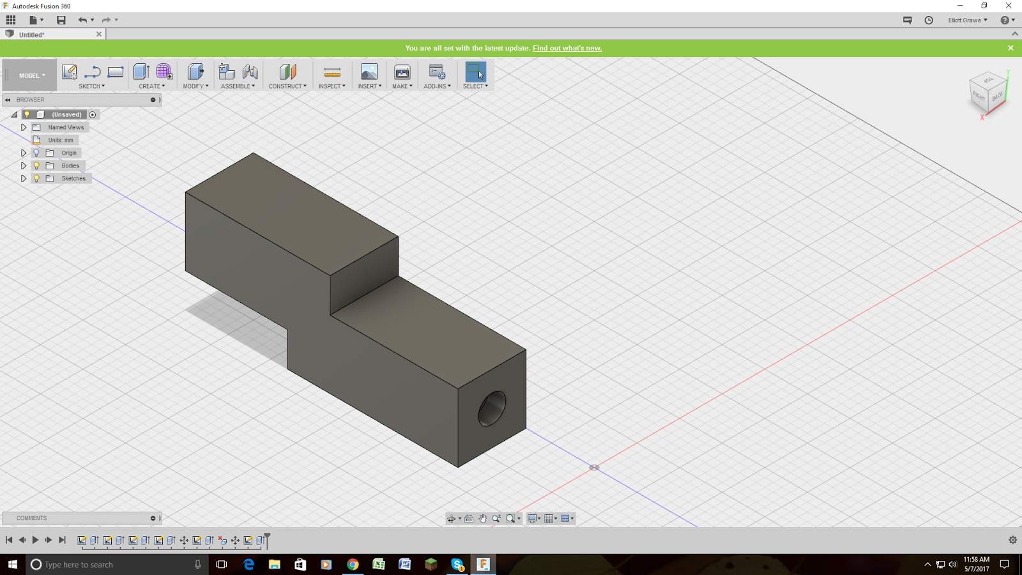Select the Extrude tool
1022x575 pixels.
[x=141, y=72]
